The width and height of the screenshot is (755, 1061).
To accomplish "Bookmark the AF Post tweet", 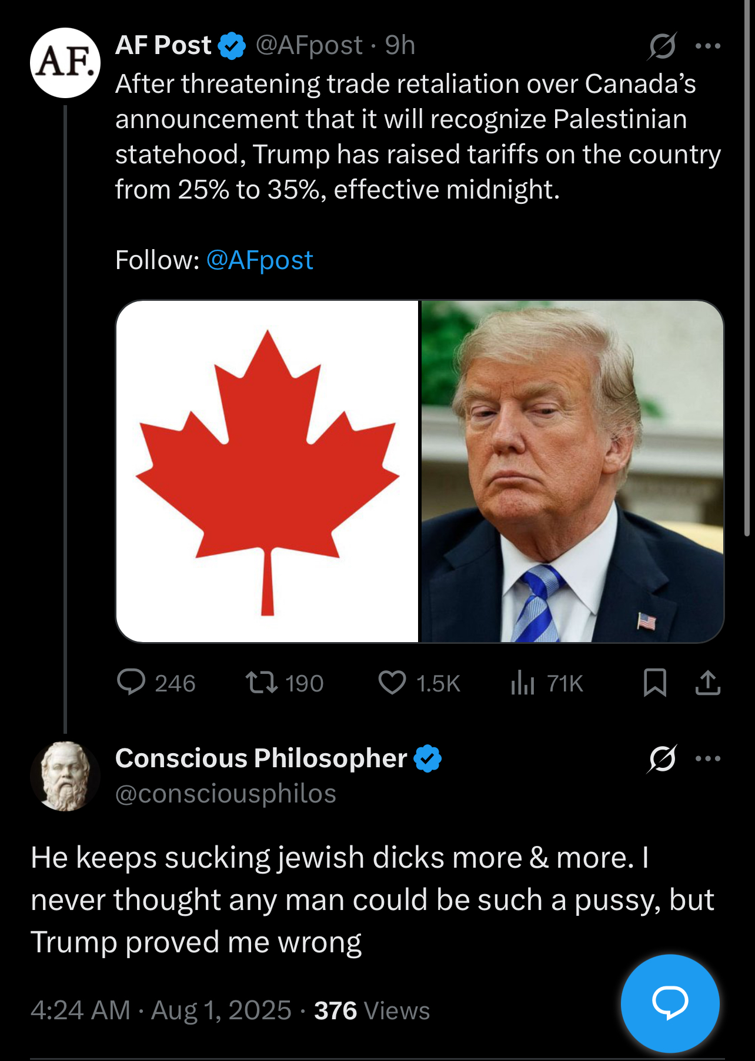I will point(654,683).
